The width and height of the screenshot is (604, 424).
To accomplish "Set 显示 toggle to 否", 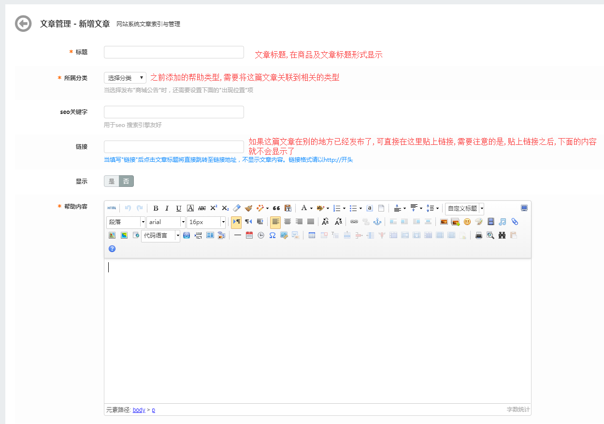I will point(126,181).
